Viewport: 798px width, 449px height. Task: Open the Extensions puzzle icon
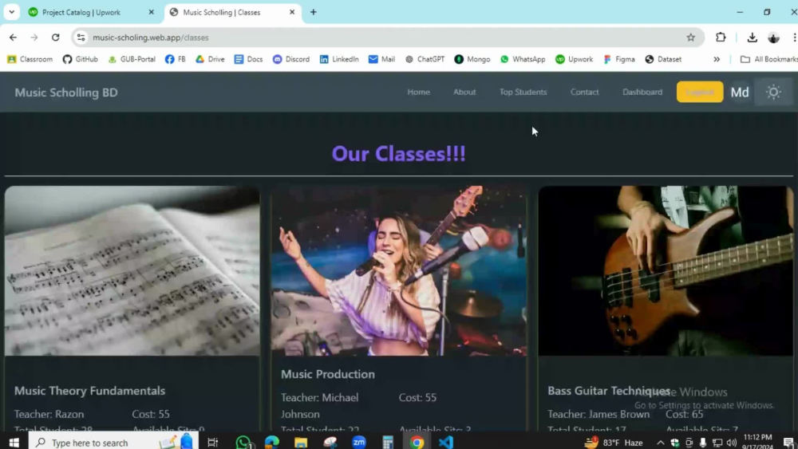tap(721, 37)
